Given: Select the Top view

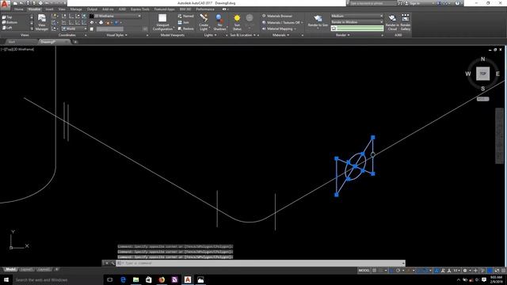Looking at the screenshot, I should 7,17.
